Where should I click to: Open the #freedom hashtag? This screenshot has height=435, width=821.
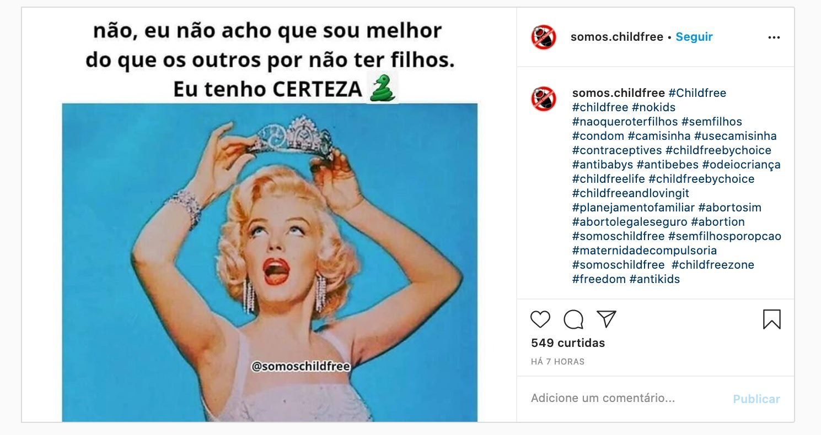coord(599,279)
